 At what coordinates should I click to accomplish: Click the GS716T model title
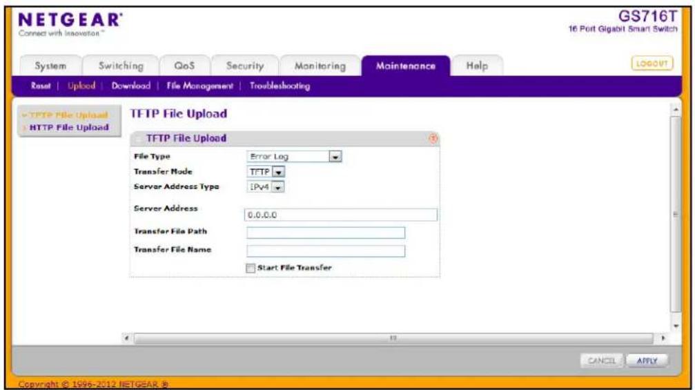(647, 17)
